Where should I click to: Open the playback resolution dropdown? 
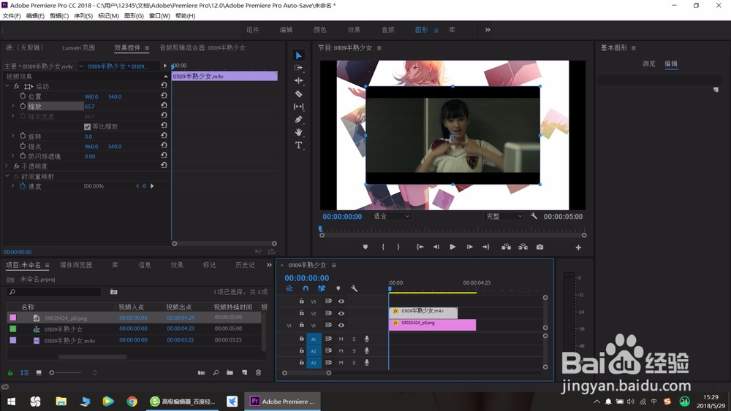pyautogui.click(x=504, y=216)
